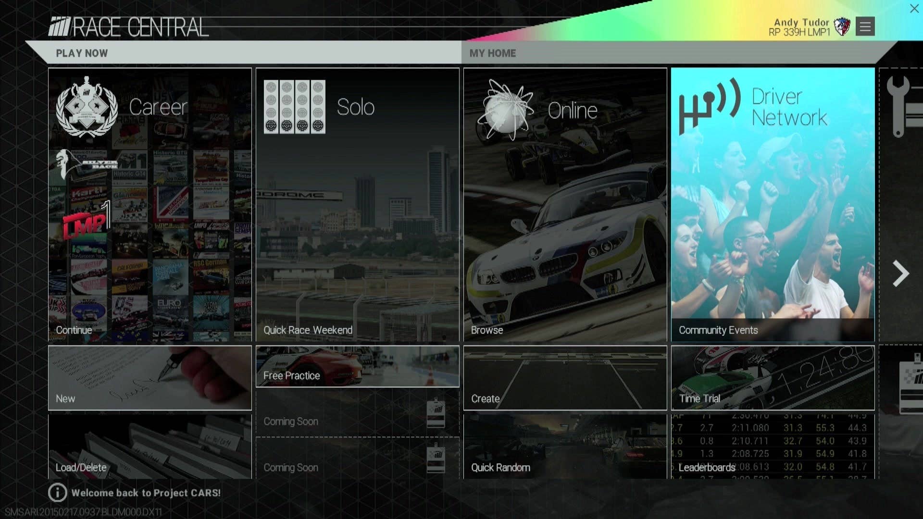This screenshot has width=923, height=519.
Task: Open the Leaderboards tile
Action: point(773,446)
